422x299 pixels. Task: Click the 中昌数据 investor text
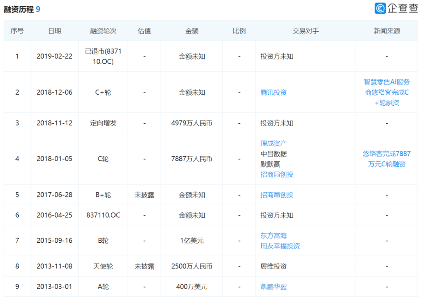(x=274, y=154)
